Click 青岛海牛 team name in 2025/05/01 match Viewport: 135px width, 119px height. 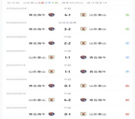(98, 57)
